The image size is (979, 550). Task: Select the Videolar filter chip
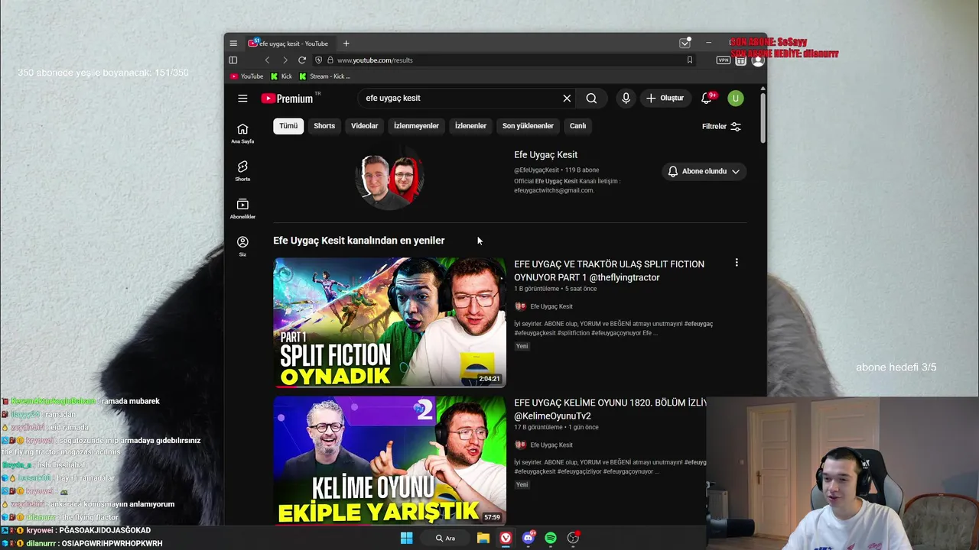pos(364,126)
